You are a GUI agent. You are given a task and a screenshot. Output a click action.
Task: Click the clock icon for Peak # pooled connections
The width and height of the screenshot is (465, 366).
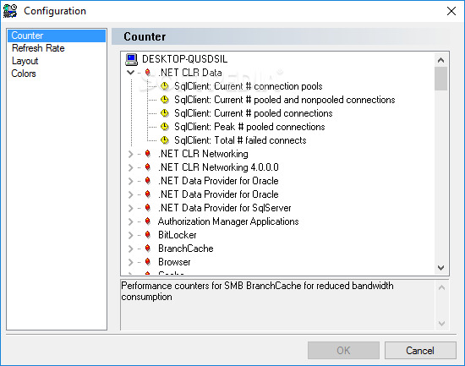pos(165,127)
